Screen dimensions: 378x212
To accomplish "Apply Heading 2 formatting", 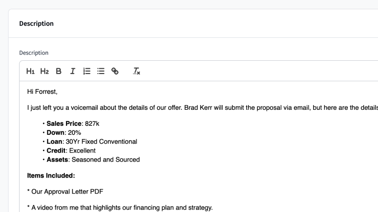I will click(44, 71).
